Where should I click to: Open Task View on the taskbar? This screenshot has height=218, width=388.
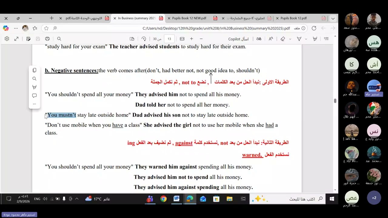243,199
